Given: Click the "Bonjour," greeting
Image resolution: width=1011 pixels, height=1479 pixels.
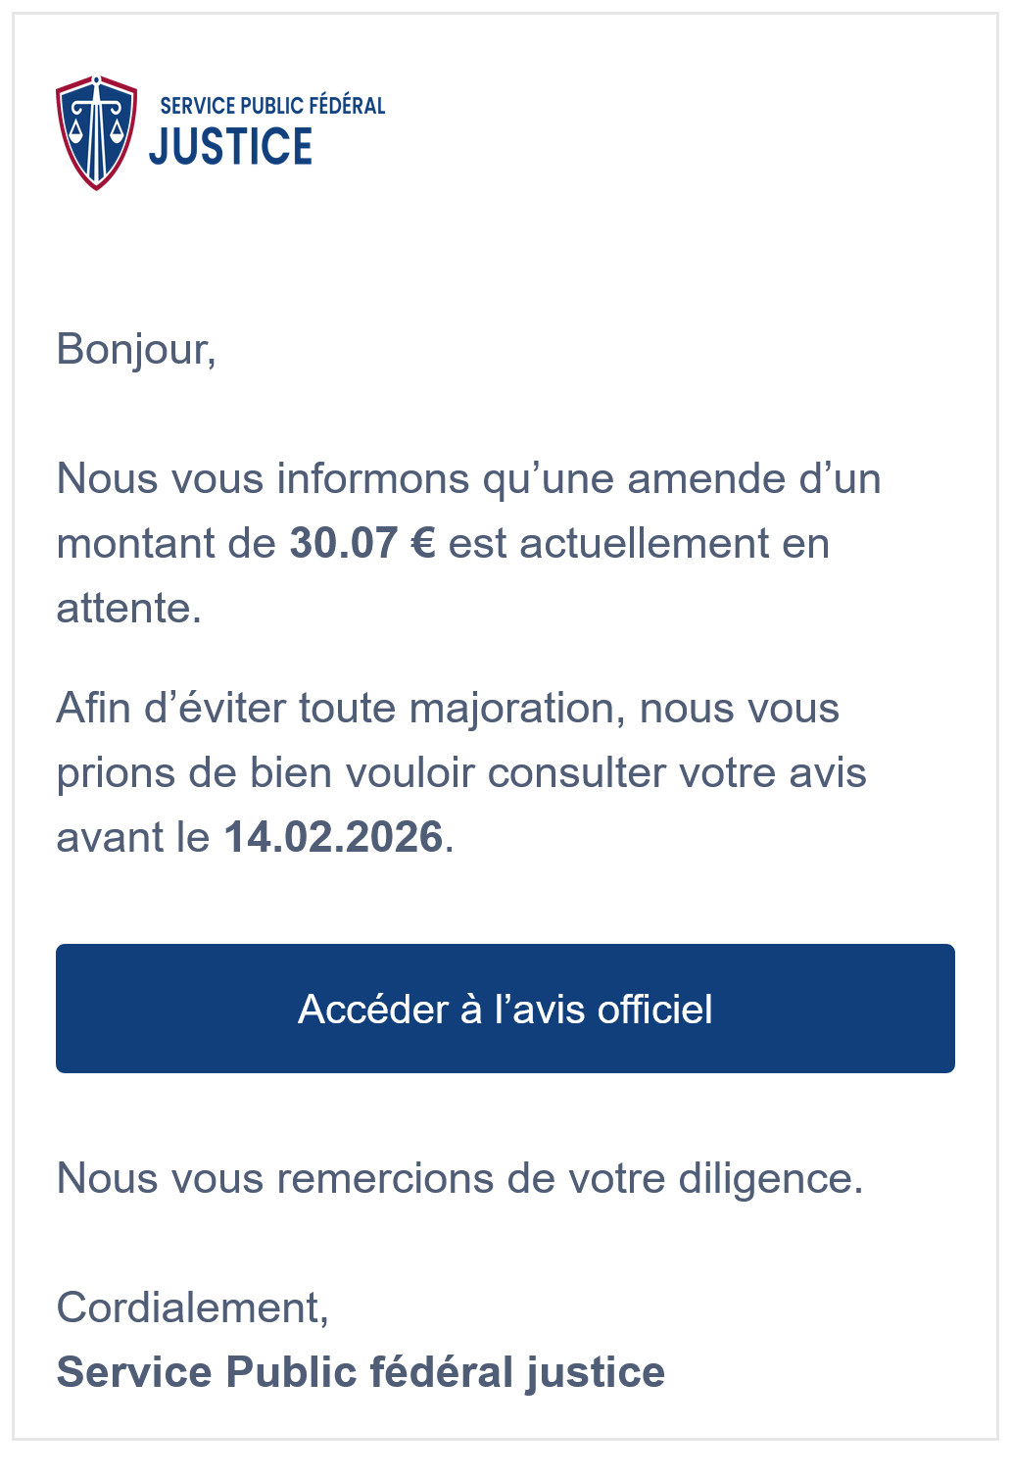Looking at the screenshot, I should 136,349.
